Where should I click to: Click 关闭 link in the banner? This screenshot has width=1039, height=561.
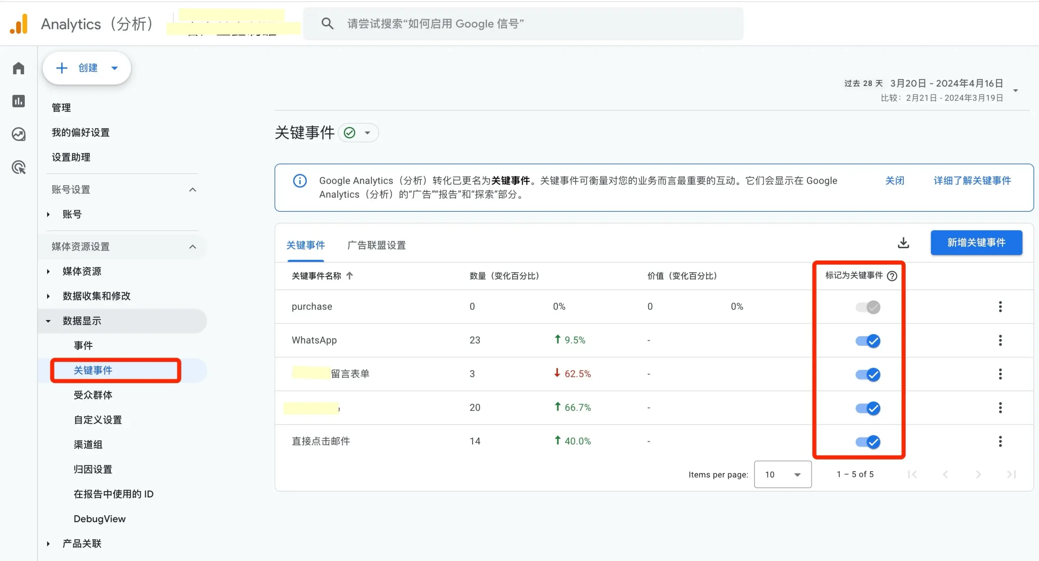coord(895,181)
